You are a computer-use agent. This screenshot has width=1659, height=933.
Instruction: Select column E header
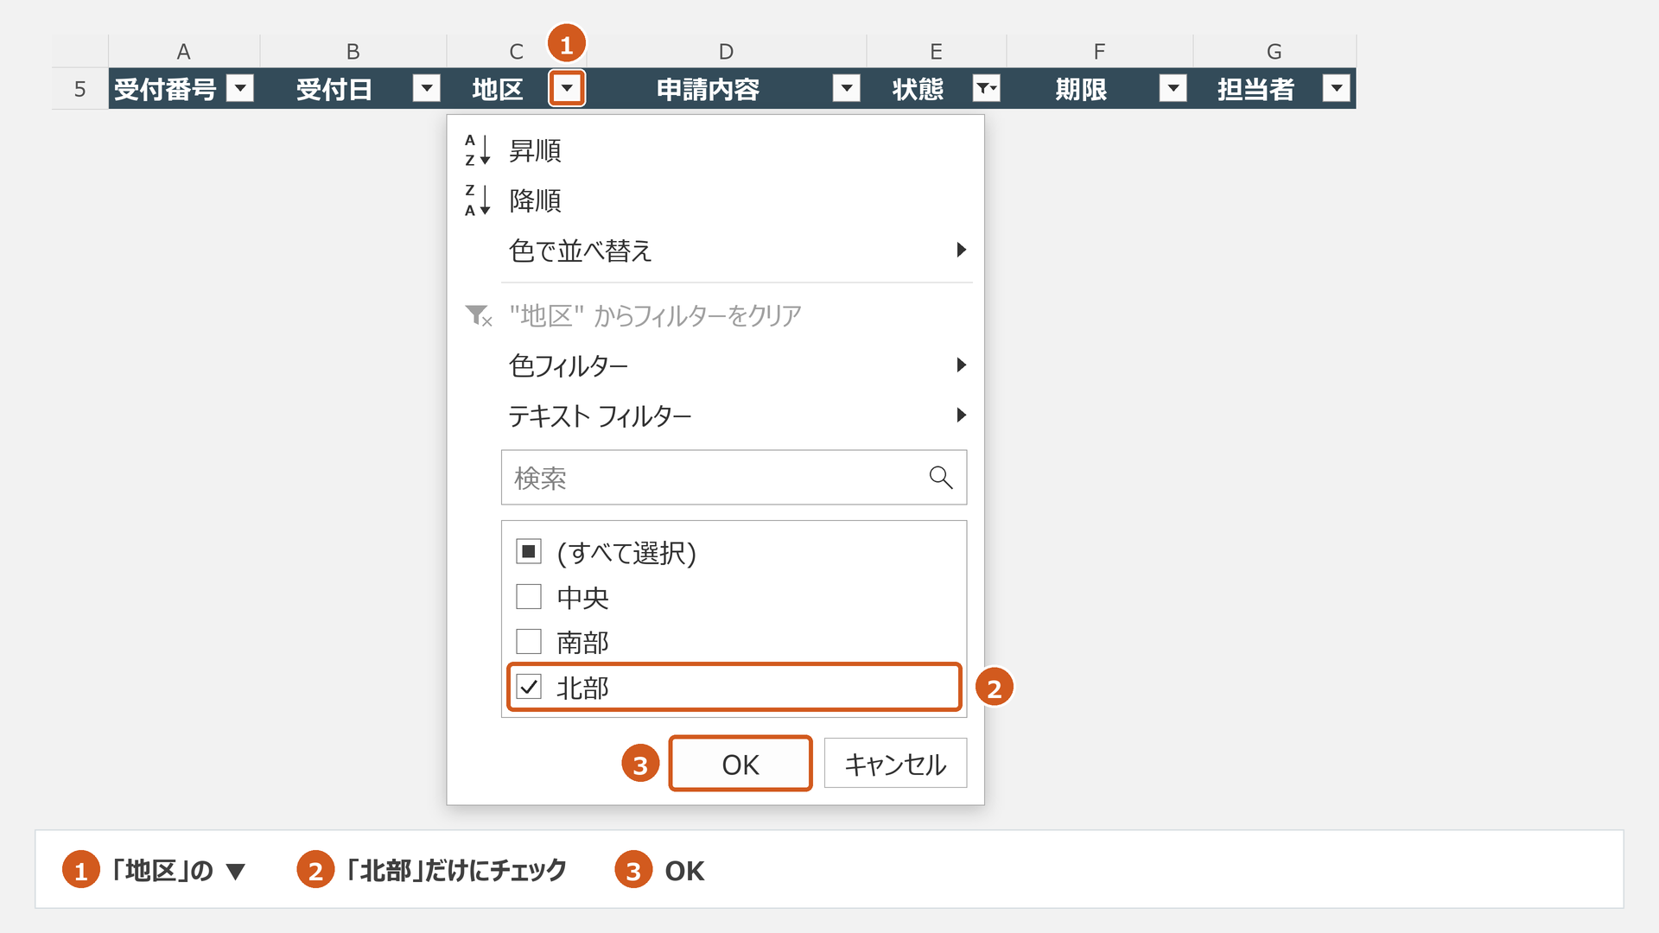point(937,51)
